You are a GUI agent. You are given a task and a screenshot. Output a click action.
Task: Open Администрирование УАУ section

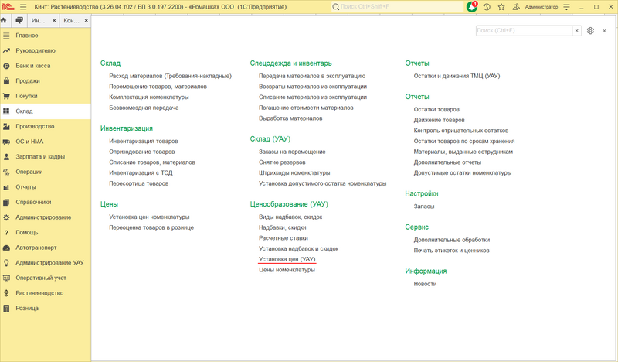(46, 262)
